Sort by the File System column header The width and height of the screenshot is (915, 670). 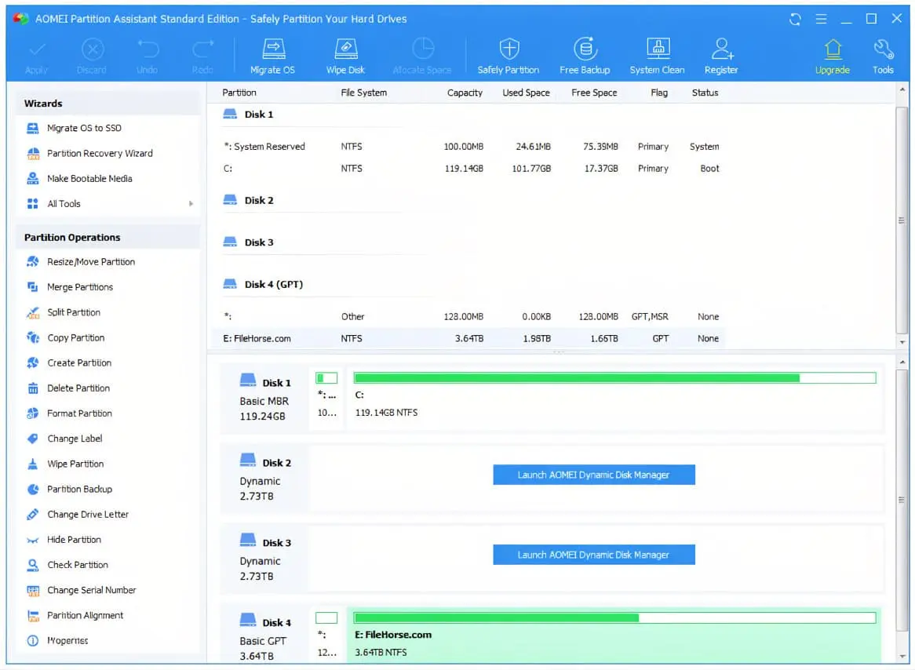(363, 93)
